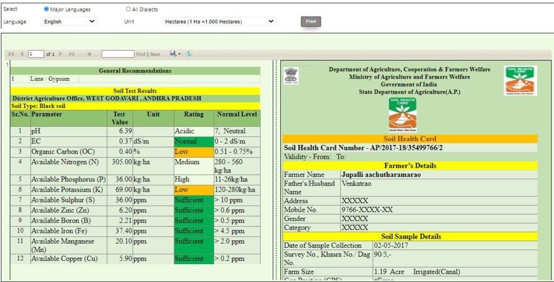The height and width of the screenshot is (282, 554).
Task: Click orange Low rating for Organic Carbon
Action: tap(194, 152)
